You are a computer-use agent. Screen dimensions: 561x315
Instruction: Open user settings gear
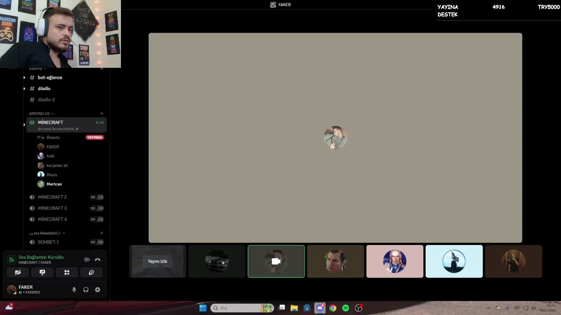click(x=97, y=290)
